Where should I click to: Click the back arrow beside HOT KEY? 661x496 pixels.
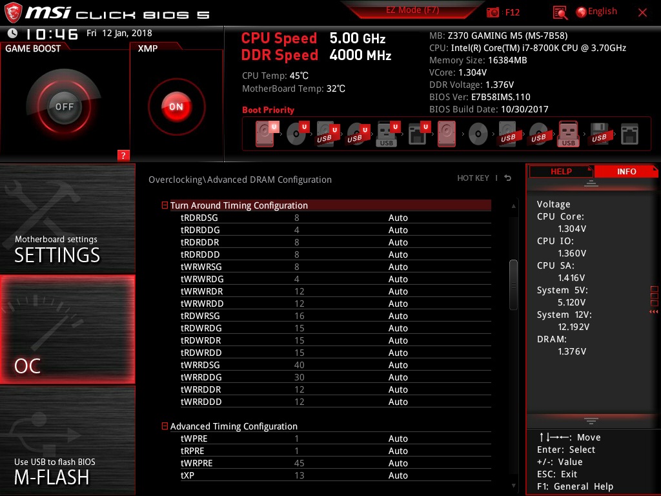point(507,178)
